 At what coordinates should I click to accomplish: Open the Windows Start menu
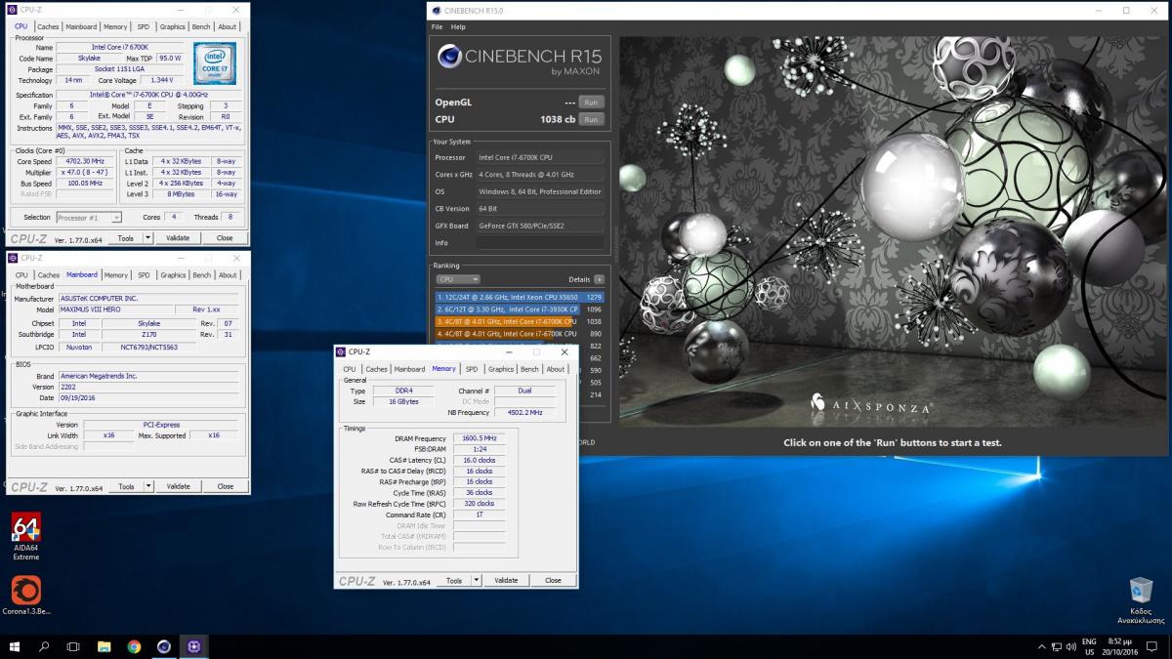pos(15,646)
